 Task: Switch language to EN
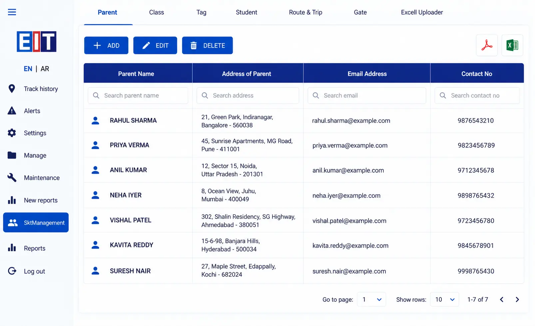click(28, 69)
